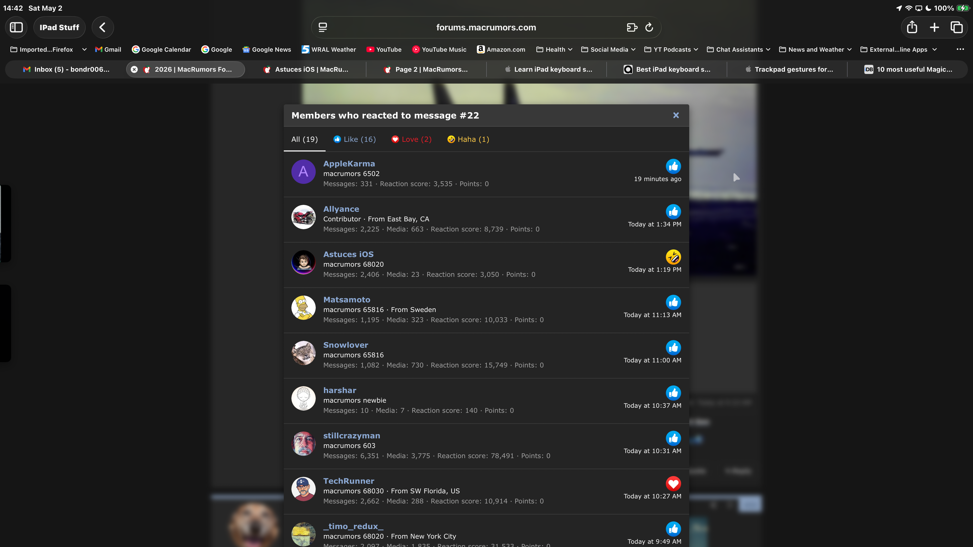
Task: Close the 2026 MacRumors Forums tab
Action: (134, 69)
